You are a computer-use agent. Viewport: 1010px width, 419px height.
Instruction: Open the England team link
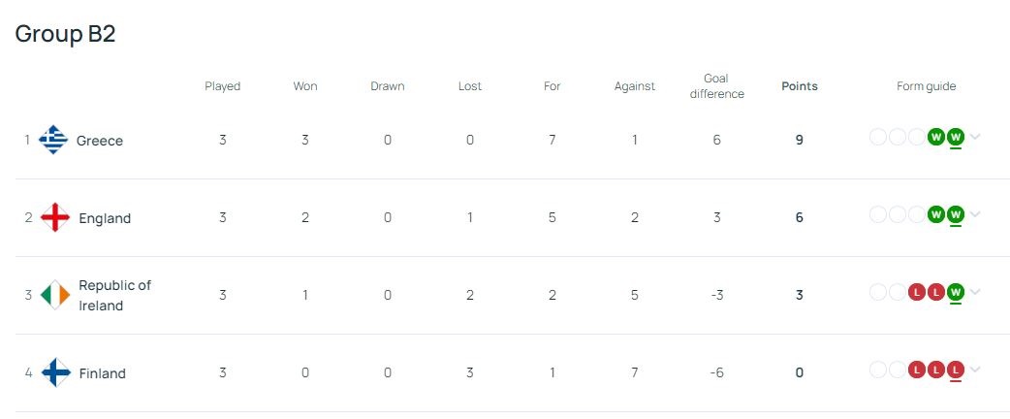pos(105,218)
